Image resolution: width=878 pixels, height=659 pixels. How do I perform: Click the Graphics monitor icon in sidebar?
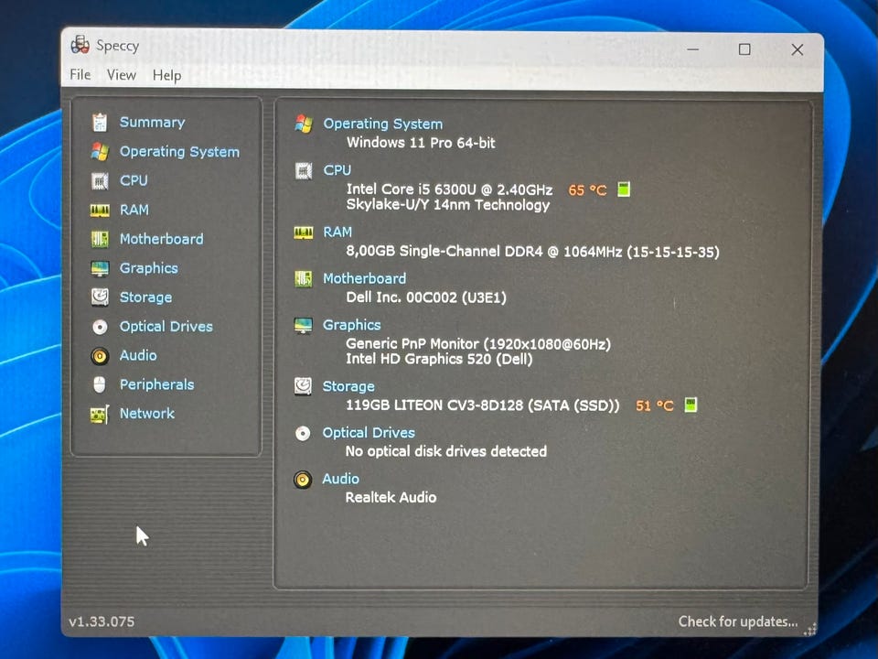[x=100, y=268]
